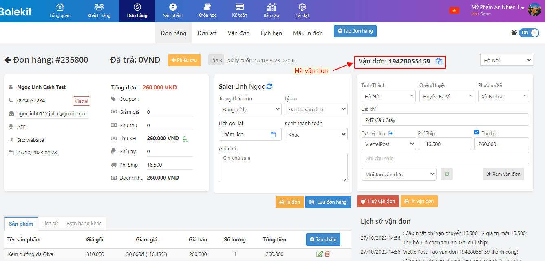Open the calendar icon in Thêm lịch field
This screenshot has width=545, height=261.
click(x=273, y=135)
